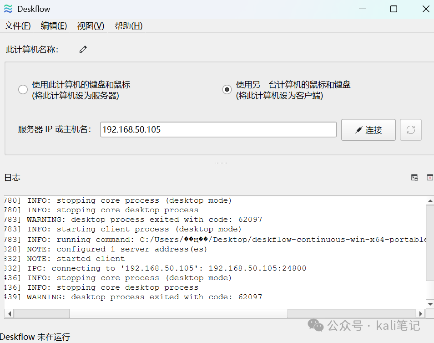
Task: Select the 使用另一台计算机的鼠标和键盘 radio button
Action: [227, 89]
